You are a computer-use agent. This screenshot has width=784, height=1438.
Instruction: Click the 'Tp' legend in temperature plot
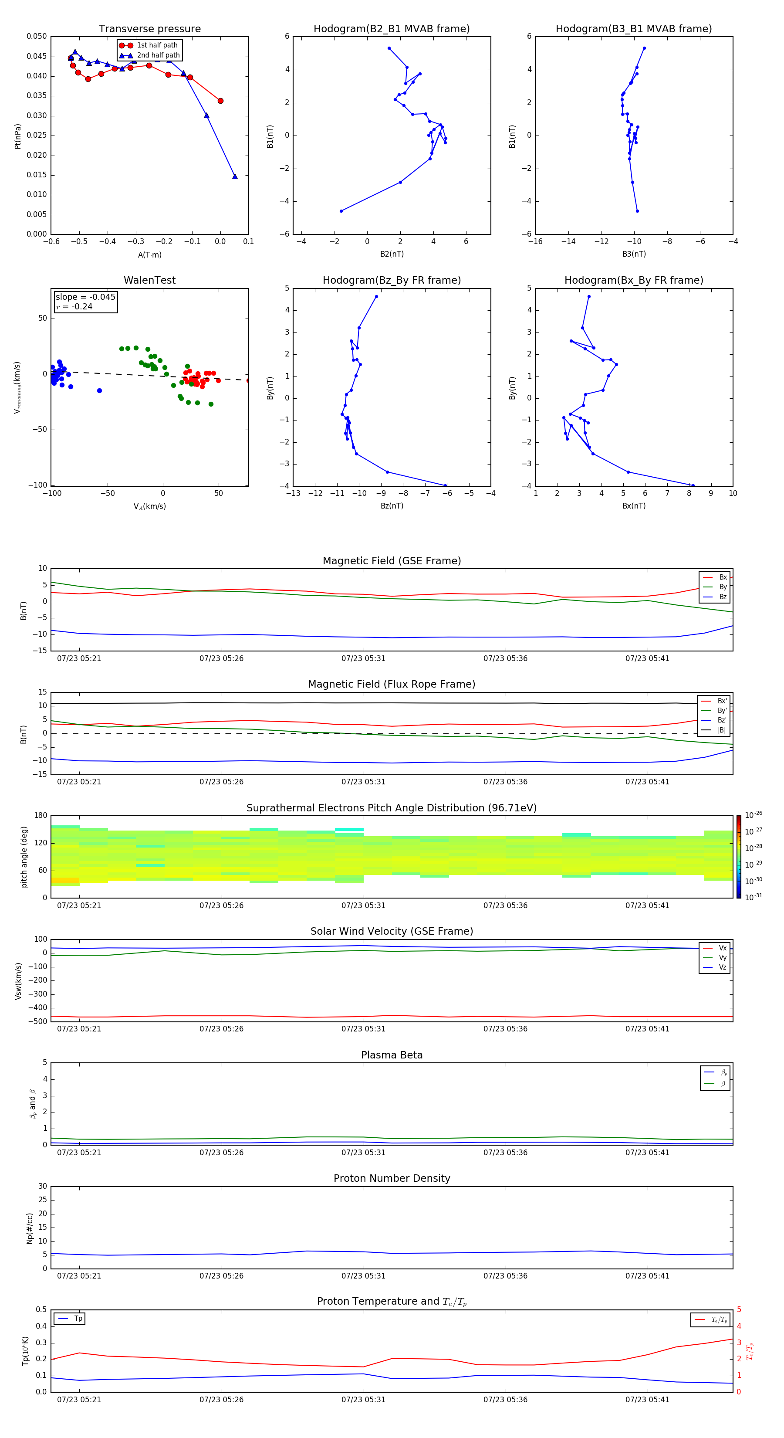tap(70, 1319)
